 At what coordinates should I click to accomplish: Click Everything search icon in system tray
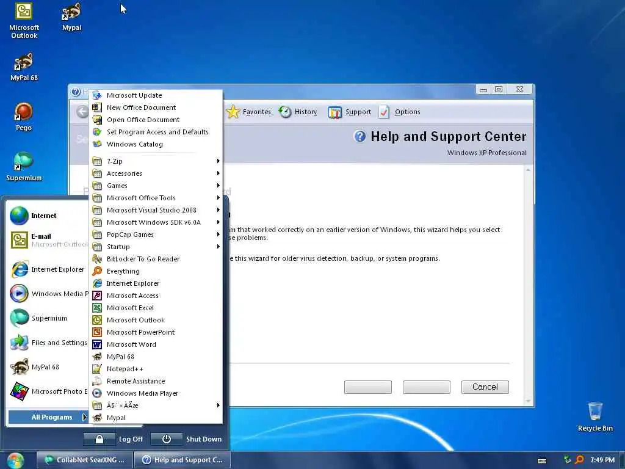click(x=580, y=460)
